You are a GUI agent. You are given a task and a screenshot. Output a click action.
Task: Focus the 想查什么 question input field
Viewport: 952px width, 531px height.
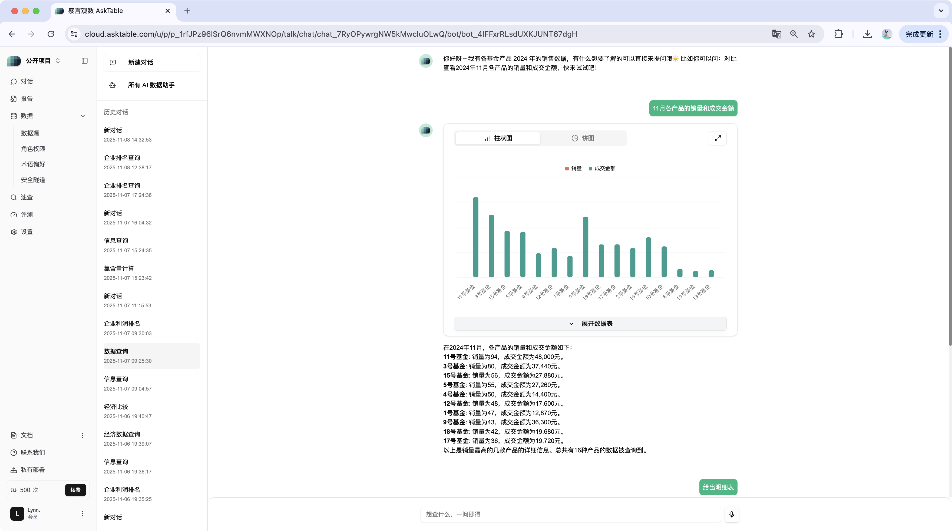pos(570,514)
